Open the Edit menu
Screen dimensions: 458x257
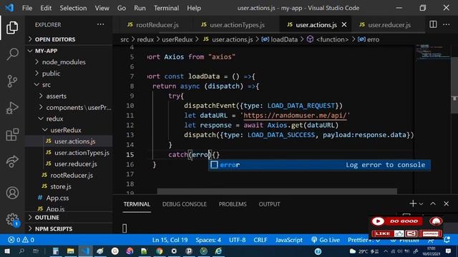click(46, 8)
